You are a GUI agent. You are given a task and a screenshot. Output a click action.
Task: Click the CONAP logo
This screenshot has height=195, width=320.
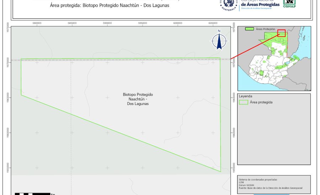(289, 4)
